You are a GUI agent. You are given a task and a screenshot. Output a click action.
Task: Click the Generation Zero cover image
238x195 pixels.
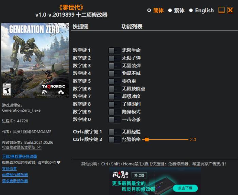coord(35,60)
